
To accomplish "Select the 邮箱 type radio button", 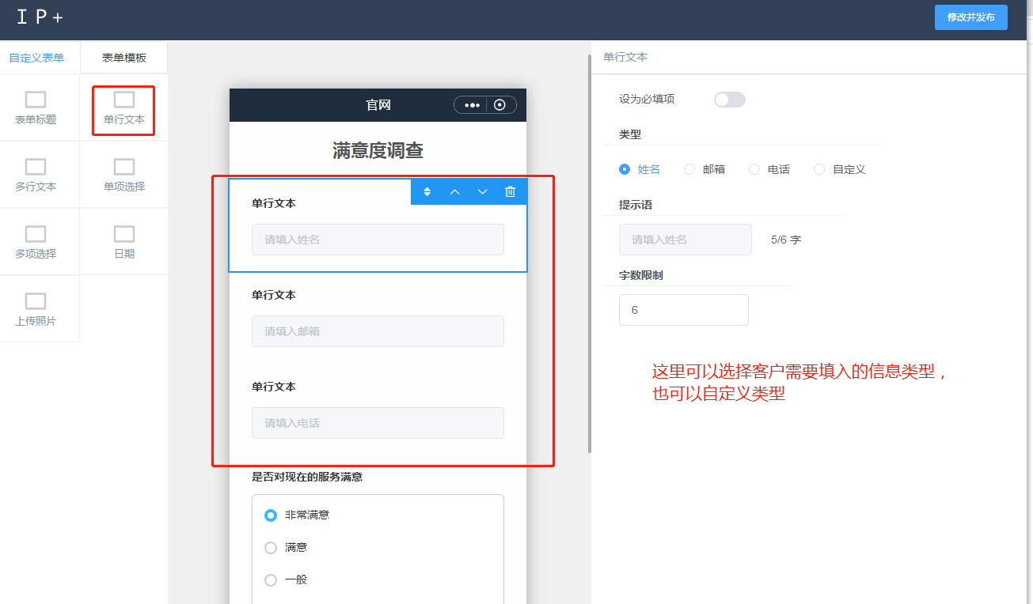I will click(689, 169).
